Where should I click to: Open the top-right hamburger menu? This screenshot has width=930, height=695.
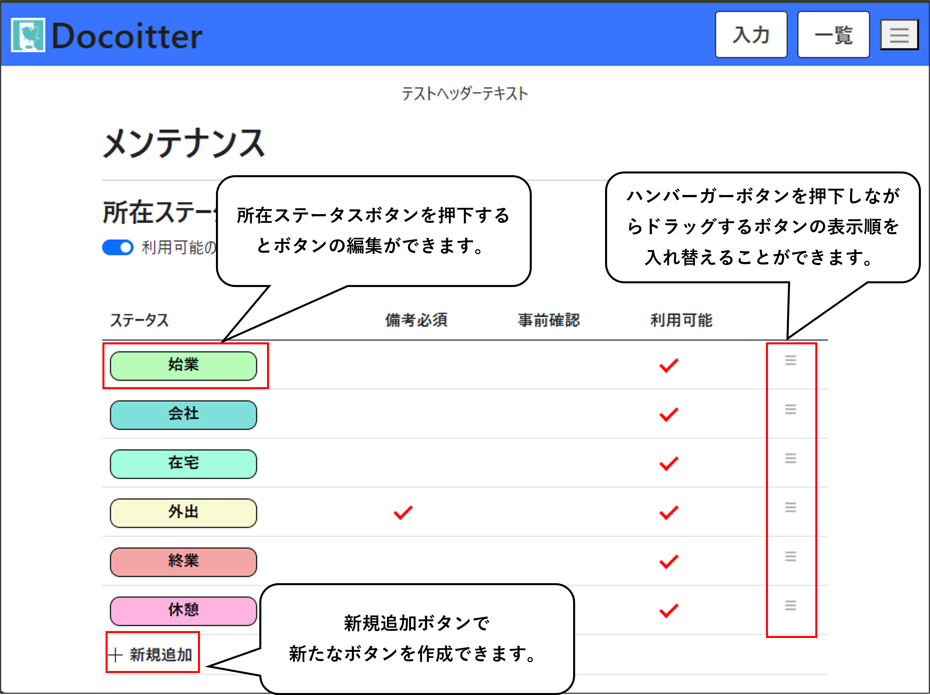coord(899,35)
